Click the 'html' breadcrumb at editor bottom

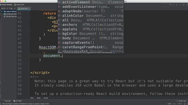[x=32, y=98]
